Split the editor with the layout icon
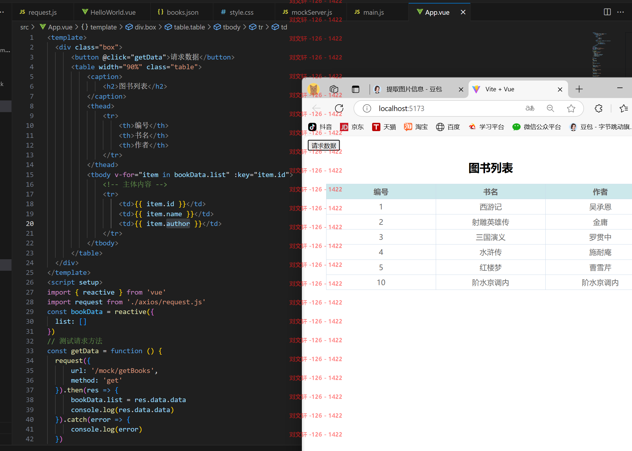 (607, 12)
